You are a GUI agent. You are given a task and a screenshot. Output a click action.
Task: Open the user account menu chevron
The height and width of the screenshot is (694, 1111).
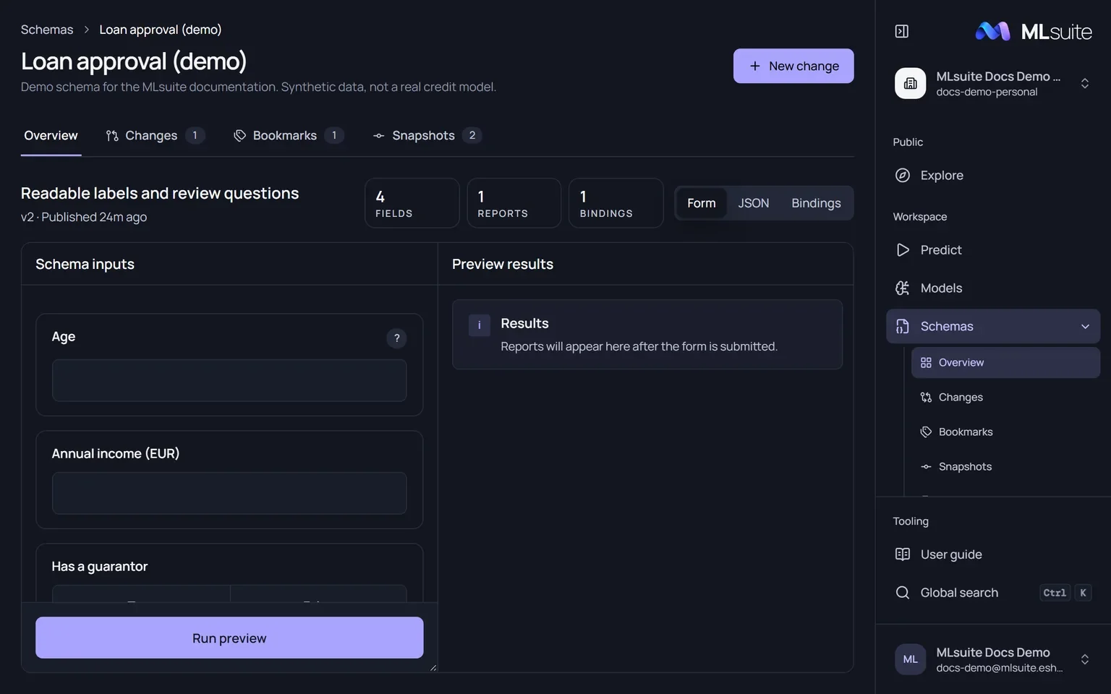1084,659
